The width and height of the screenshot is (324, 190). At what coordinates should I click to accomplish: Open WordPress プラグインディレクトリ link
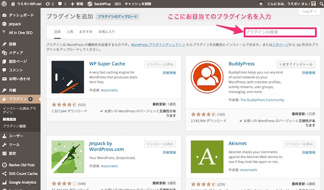pos(158,45)
